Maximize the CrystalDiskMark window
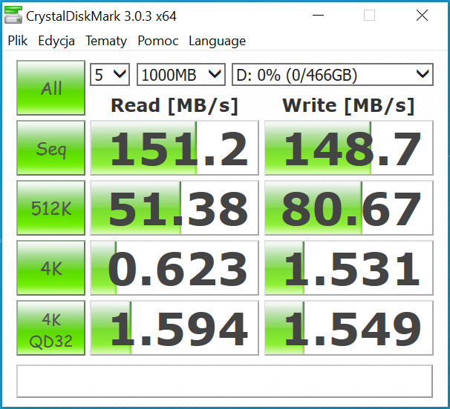The width and height of the screenshot is (450, 409). 369,15
